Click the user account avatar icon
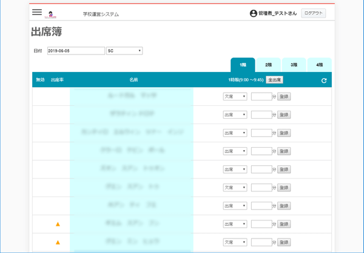Viewport: 364px width, 253px height. 253,13
